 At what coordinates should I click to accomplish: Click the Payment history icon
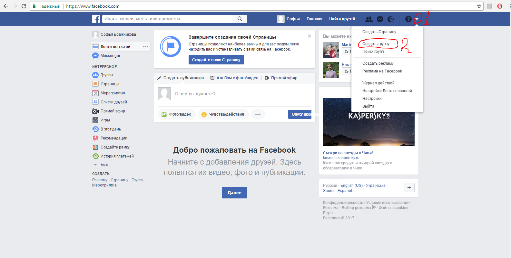[x=95, y=156]
